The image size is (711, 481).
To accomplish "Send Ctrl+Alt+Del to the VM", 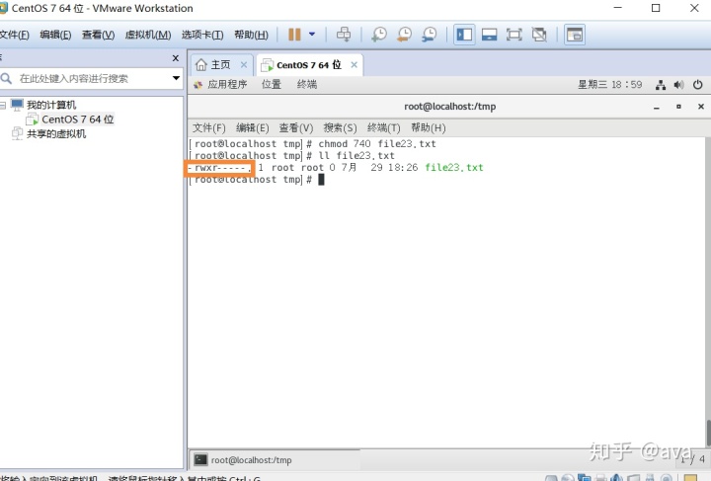I will [344, 35].
